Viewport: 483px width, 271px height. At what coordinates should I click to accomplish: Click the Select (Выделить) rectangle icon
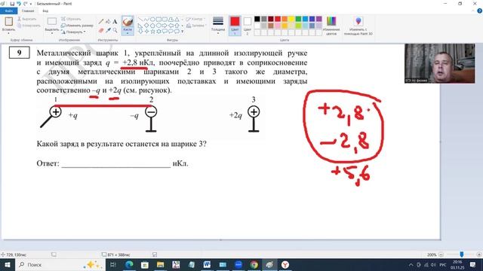coord(52,21)
